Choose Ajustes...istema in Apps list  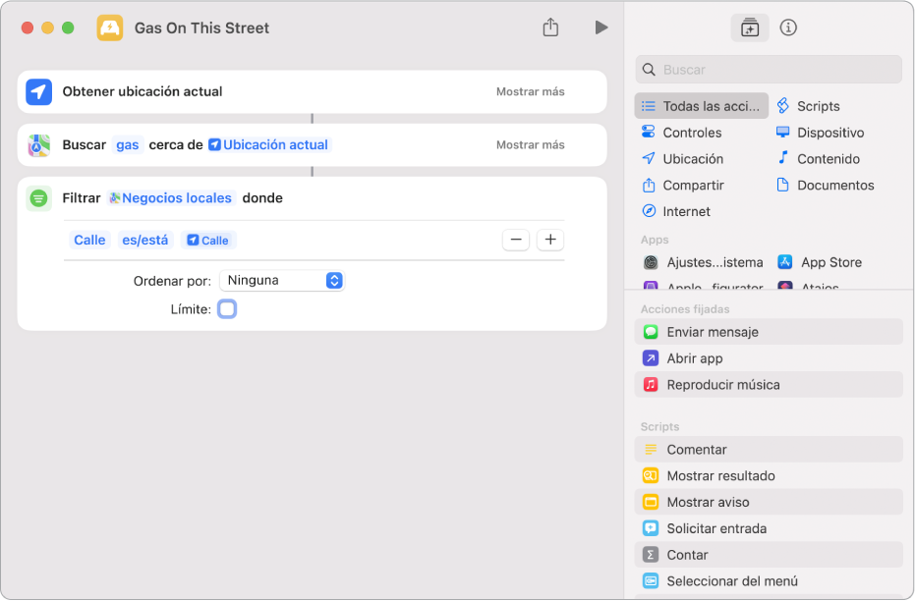(703, 262)
